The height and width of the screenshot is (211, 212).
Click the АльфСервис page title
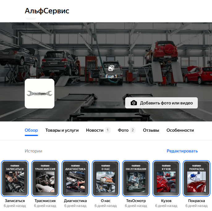47,11
